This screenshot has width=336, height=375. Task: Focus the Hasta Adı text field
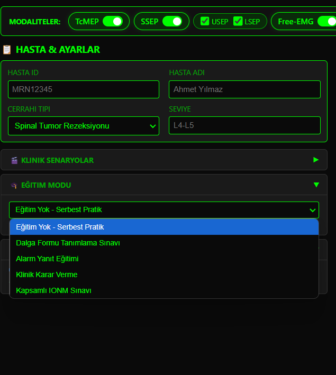click(244, 89)
